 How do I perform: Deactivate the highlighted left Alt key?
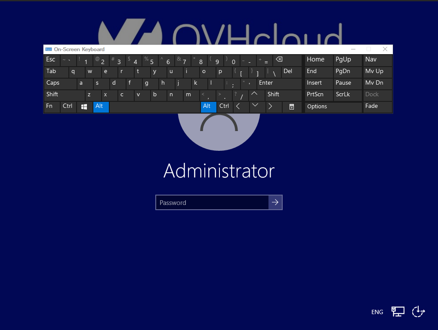(101, 107)
